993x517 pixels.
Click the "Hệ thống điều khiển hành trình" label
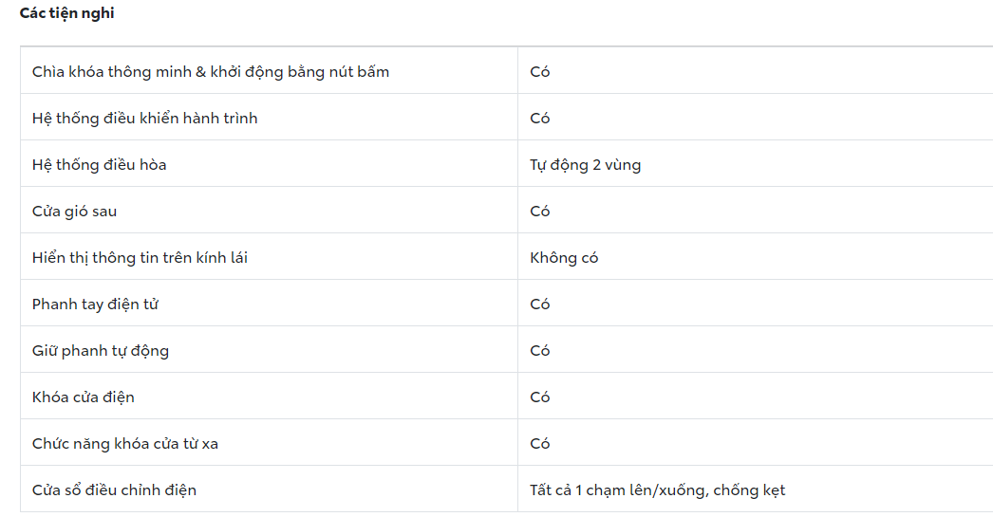(x=144, y=119)
